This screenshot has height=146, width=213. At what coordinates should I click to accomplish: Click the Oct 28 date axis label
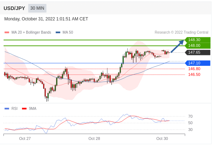(94, 138)
